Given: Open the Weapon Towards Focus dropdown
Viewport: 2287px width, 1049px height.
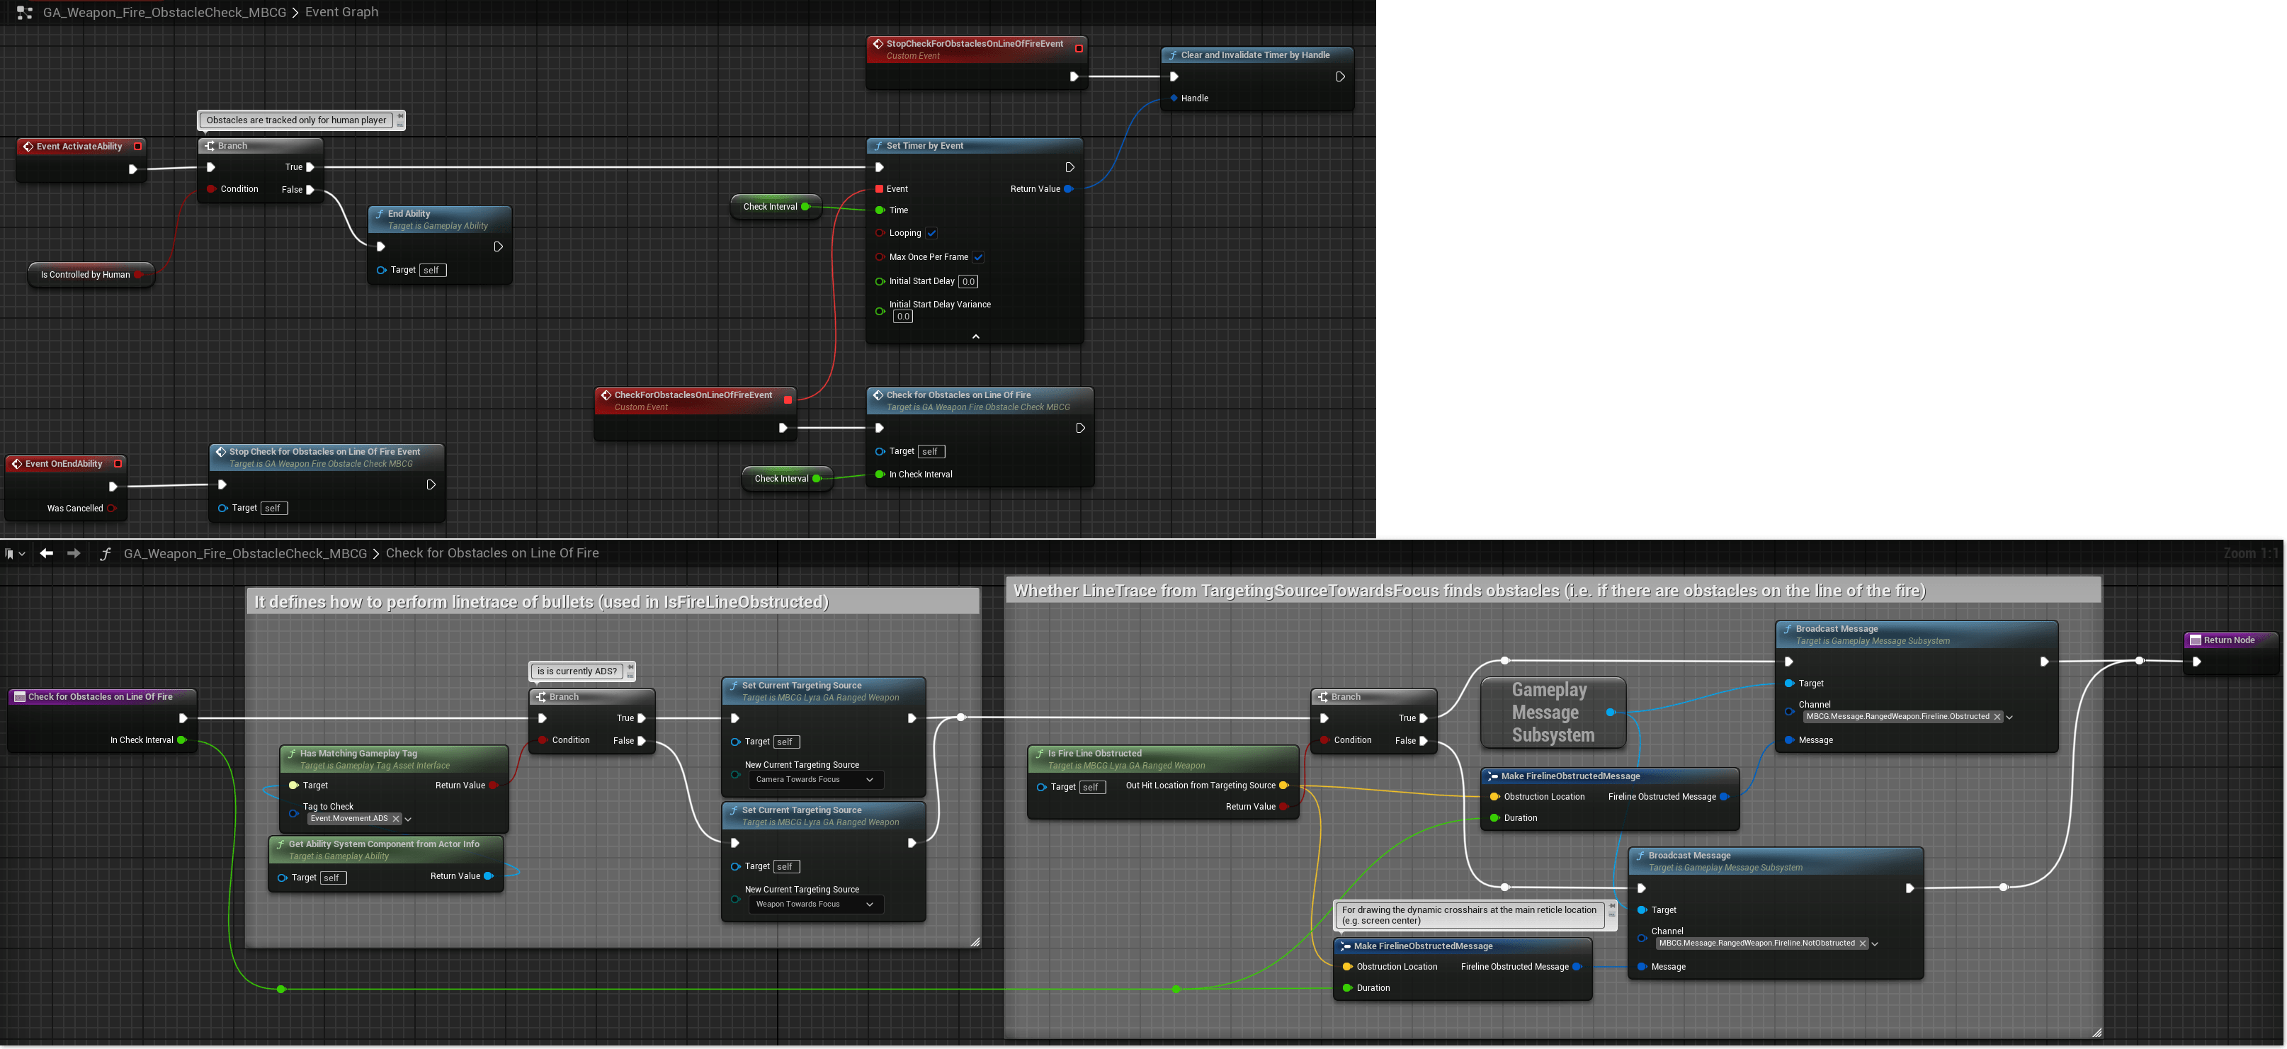Looking at the screenshot, I should pyautogui.click(x=814, y=905).
